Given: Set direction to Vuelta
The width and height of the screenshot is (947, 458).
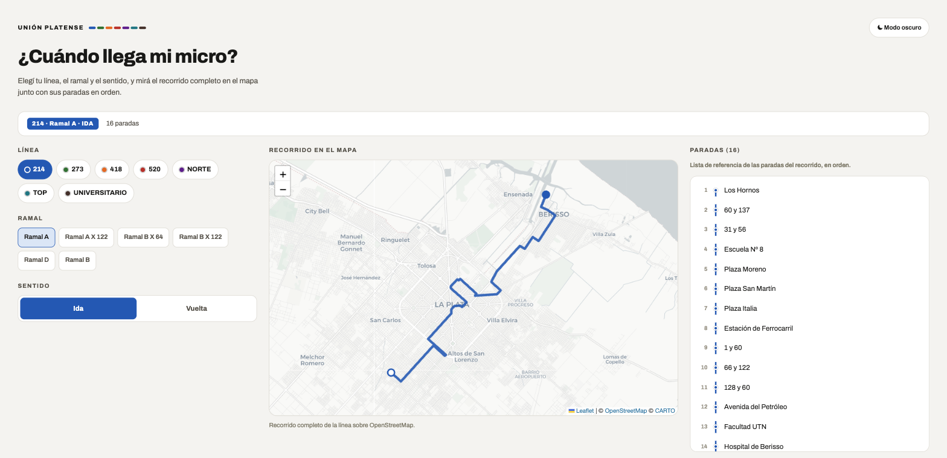Looking at the screenshot, I should (x=196, y=308).
